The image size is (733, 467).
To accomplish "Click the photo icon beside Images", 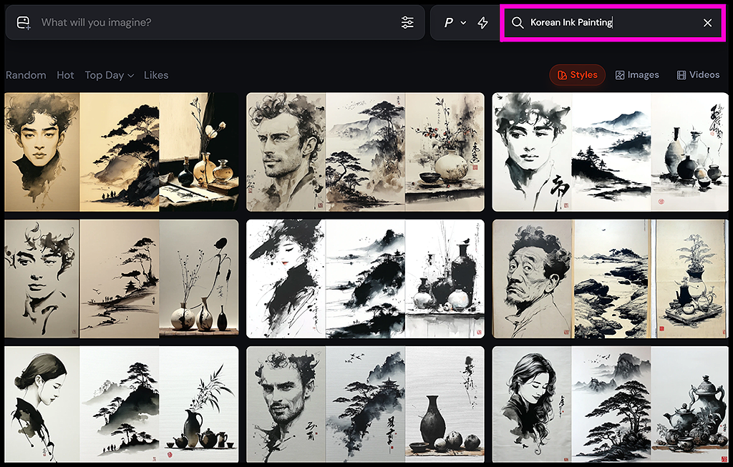I will pyautogui.click(x=620, y=74).
